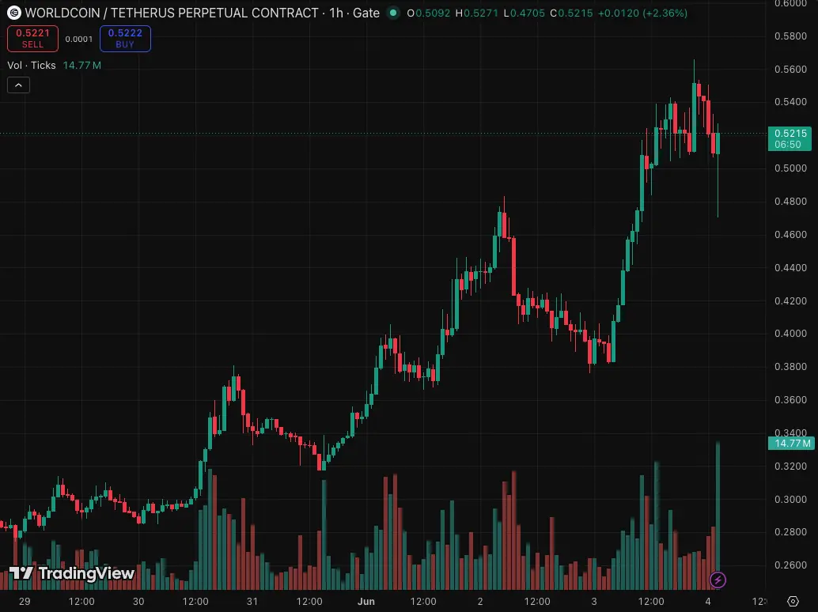Click the current price label 0.5215
Screen dimensions: 818x612
790,138
